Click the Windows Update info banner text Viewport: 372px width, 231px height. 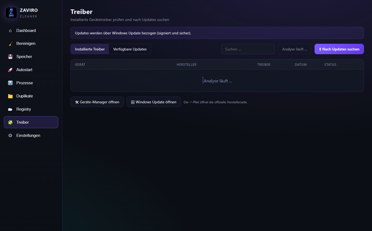click(133, 33)
